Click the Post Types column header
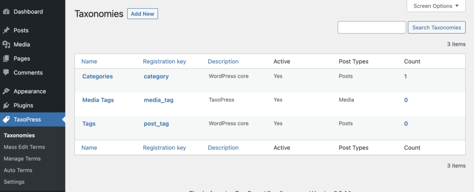This screenshot has height=192, width=474. 353,61
